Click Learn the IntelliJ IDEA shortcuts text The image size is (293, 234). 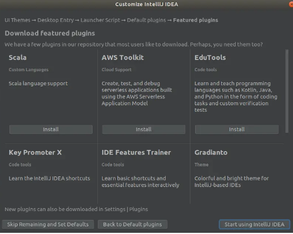coord(50,178)
